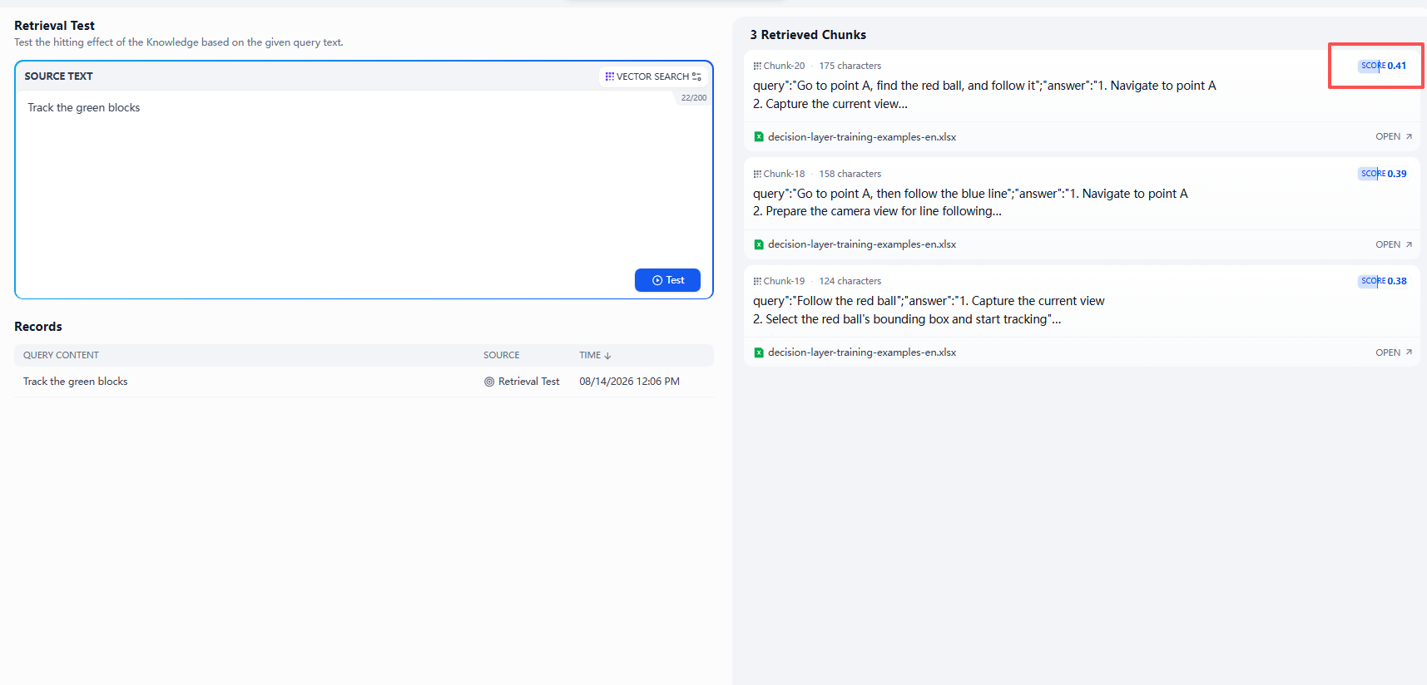The height and width of the screenshot is (685, 1427).
Task: Click the '158 characters' label
Action: pos(850,174)
